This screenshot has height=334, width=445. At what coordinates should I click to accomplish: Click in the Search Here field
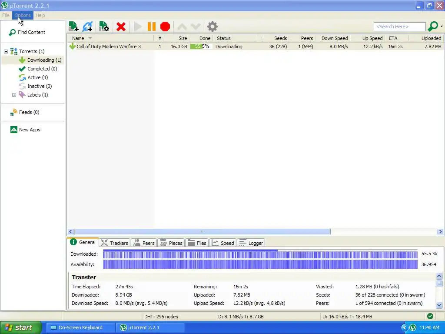(400, 27)
